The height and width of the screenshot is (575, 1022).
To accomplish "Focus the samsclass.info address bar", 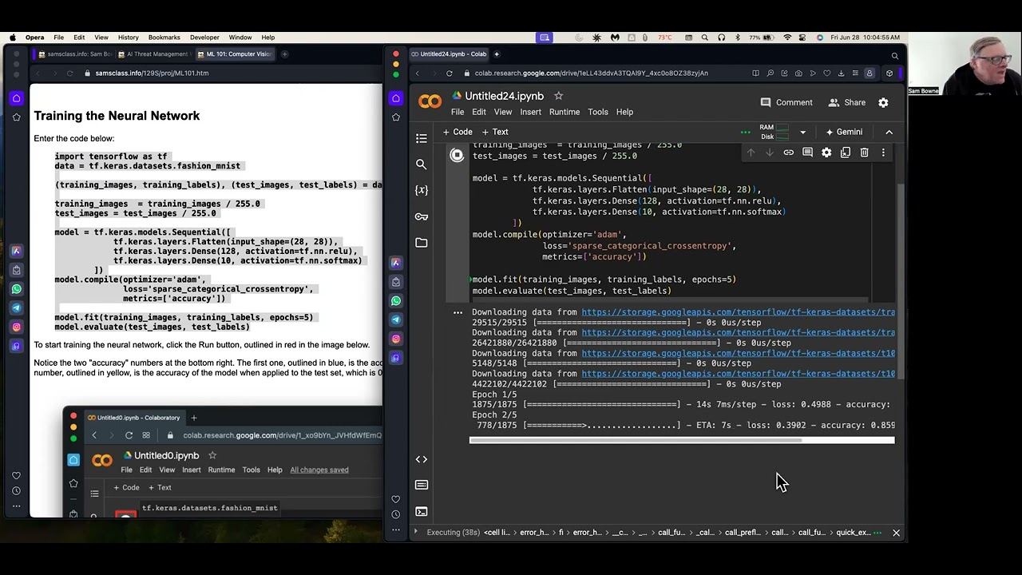I will pyautogui.click(x=152, y=73).
